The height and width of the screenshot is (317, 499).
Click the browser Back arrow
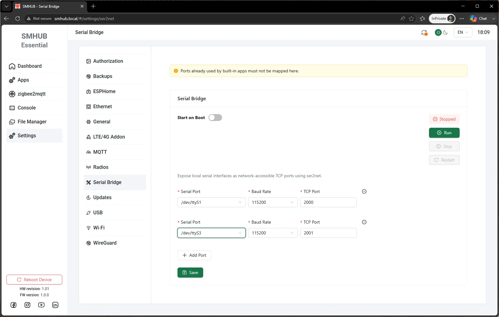7,19
